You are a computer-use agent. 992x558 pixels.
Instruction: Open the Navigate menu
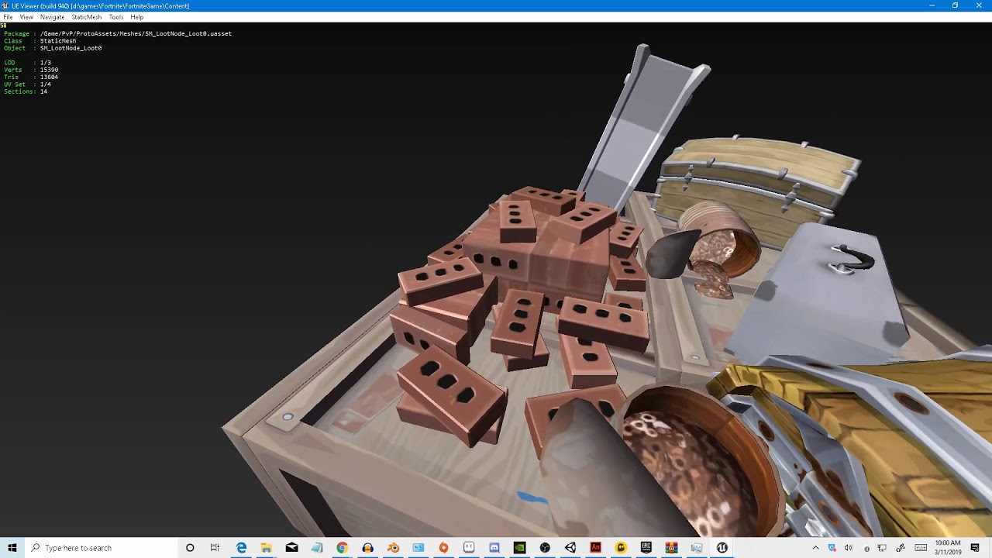tap(52, 17)
